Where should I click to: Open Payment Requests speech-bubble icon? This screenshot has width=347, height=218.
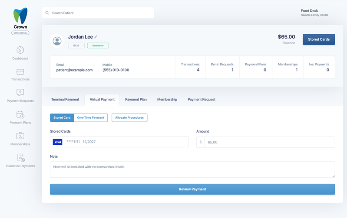[x=20, y=92]
